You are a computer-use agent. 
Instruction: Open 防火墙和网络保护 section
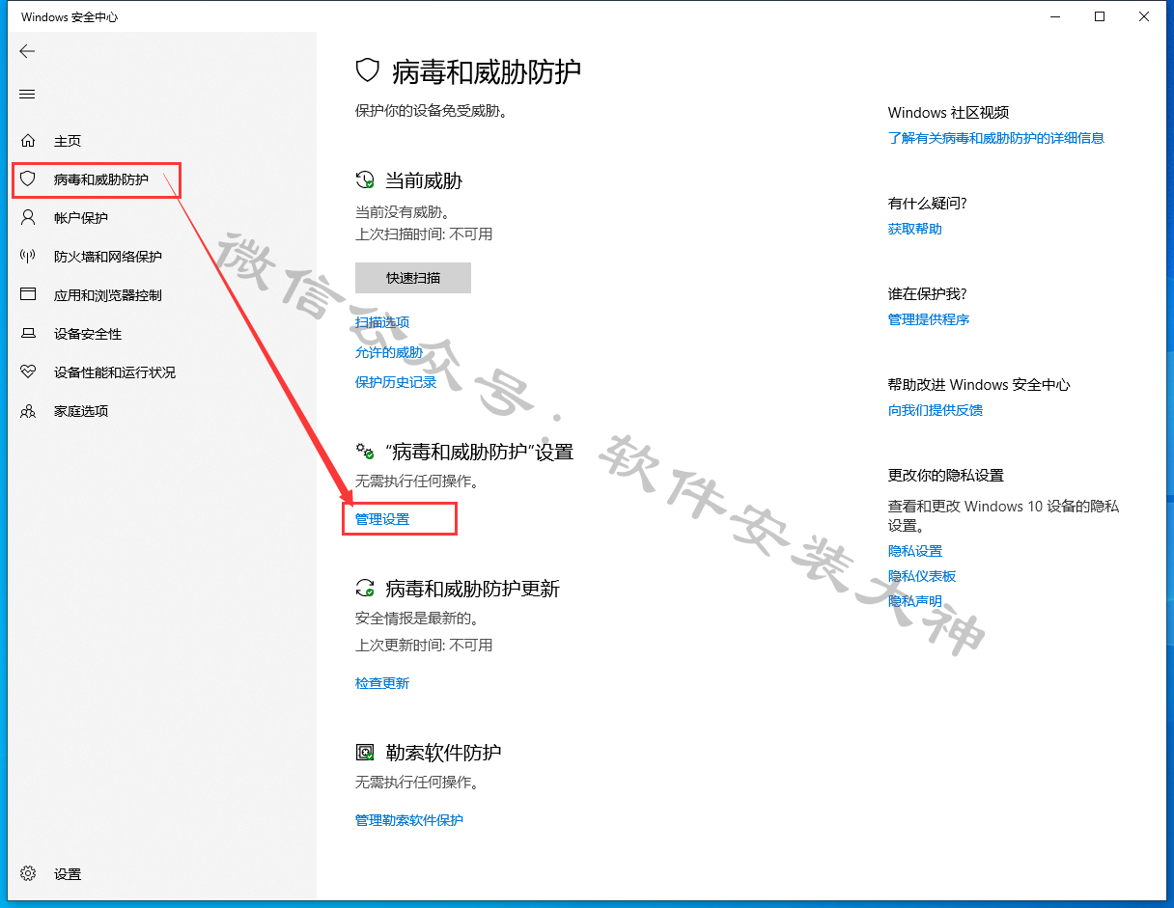tap(108, 257)
